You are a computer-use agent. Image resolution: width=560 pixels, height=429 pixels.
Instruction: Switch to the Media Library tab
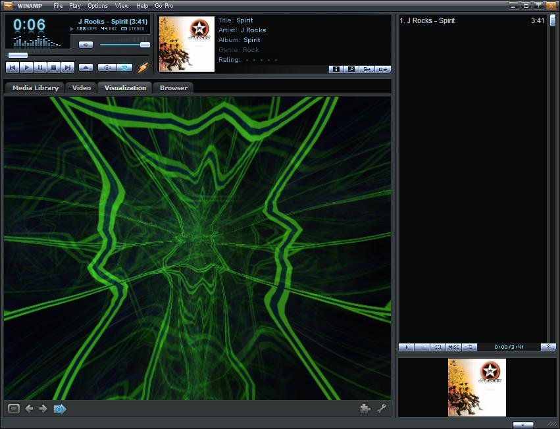point(36,88)
